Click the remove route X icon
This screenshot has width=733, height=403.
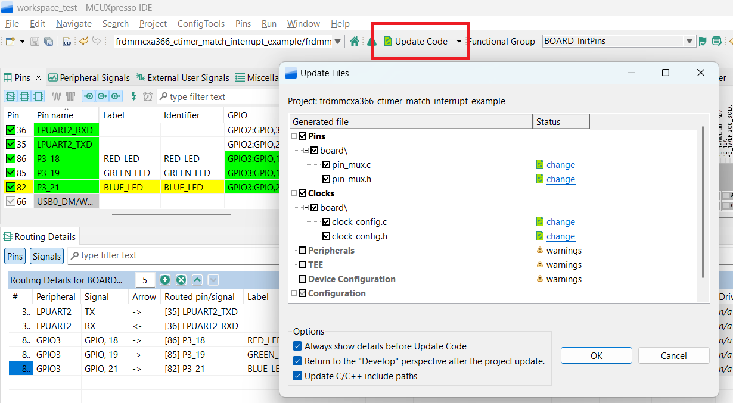coord(181,280)
